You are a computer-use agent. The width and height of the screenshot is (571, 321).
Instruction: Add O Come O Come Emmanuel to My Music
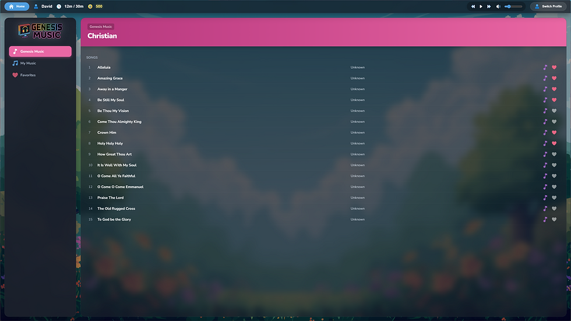coord(545,186)
